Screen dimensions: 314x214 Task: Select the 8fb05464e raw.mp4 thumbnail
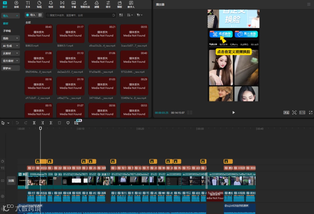point(39,60)
